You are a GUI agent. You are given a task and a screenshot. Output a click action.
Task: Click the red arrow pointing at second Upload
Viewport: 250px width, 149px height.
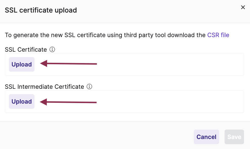pos(68,102)
